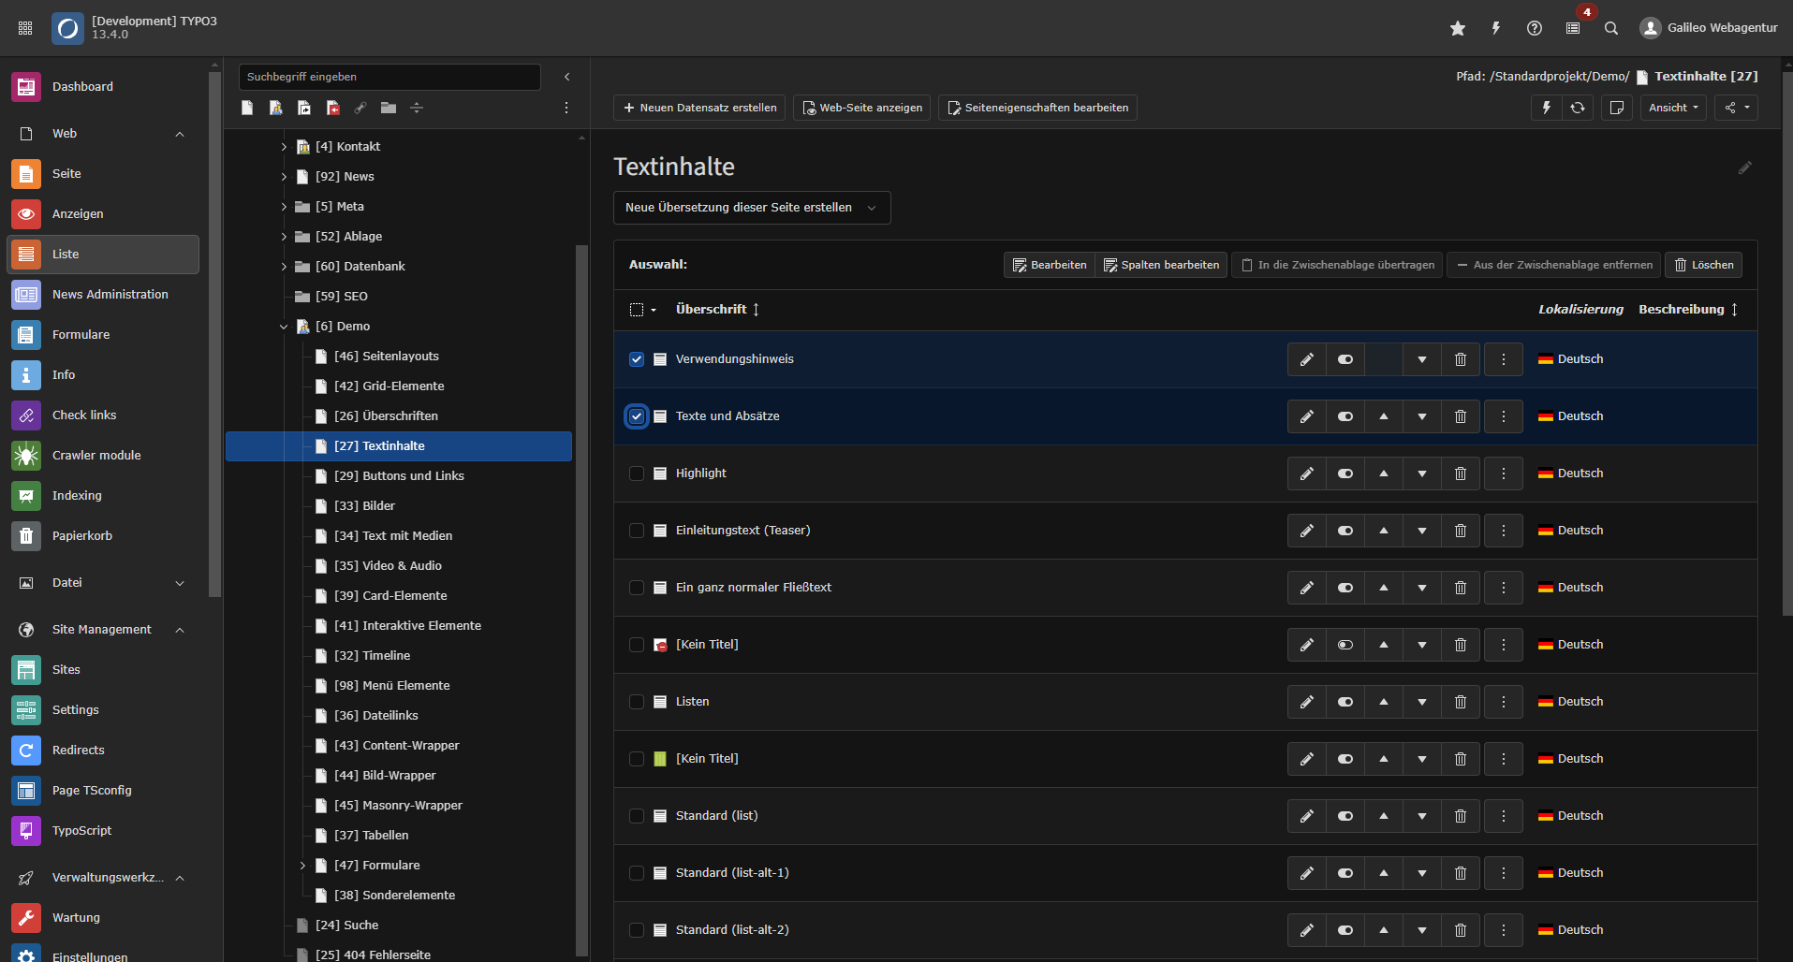This screenshot has width=1793, height=962.
Task: Switch to the Seite module
Action: (66, 173)
